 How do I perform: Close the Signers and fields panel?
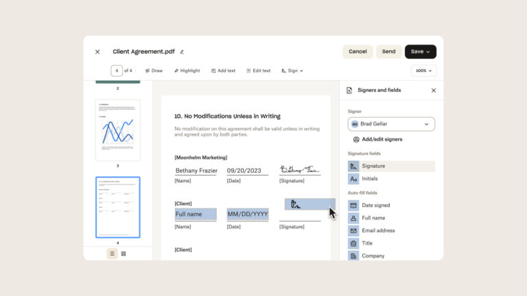pos(433,90)
